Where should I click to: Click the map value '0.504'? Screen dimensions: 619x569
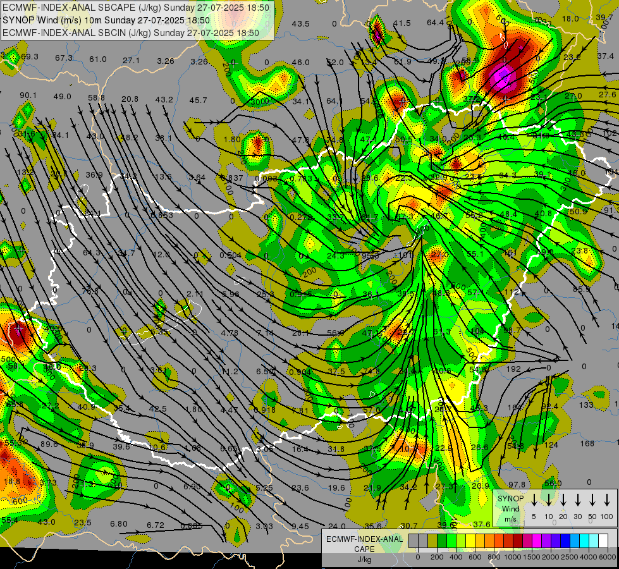pyautogui.click(x=231, y=255)
